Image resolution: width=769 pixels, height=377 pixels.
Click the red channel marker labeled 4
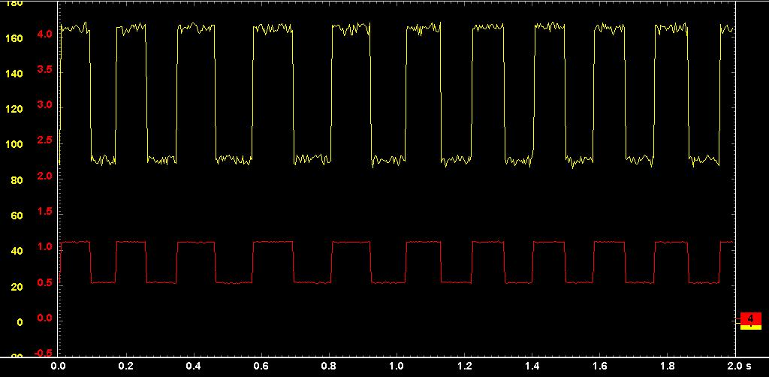click(x=750, y=318)
